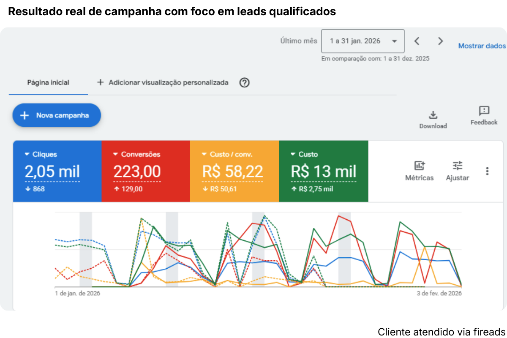507x338 pixels.
Task: Go to previous date period with left arrow
Action: pos(417,41)
